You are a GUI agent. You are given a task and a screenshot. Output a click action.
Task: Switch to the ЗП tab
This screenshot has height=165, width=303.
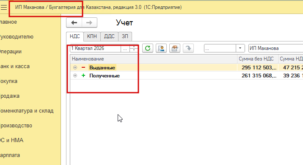coord(125,36)
